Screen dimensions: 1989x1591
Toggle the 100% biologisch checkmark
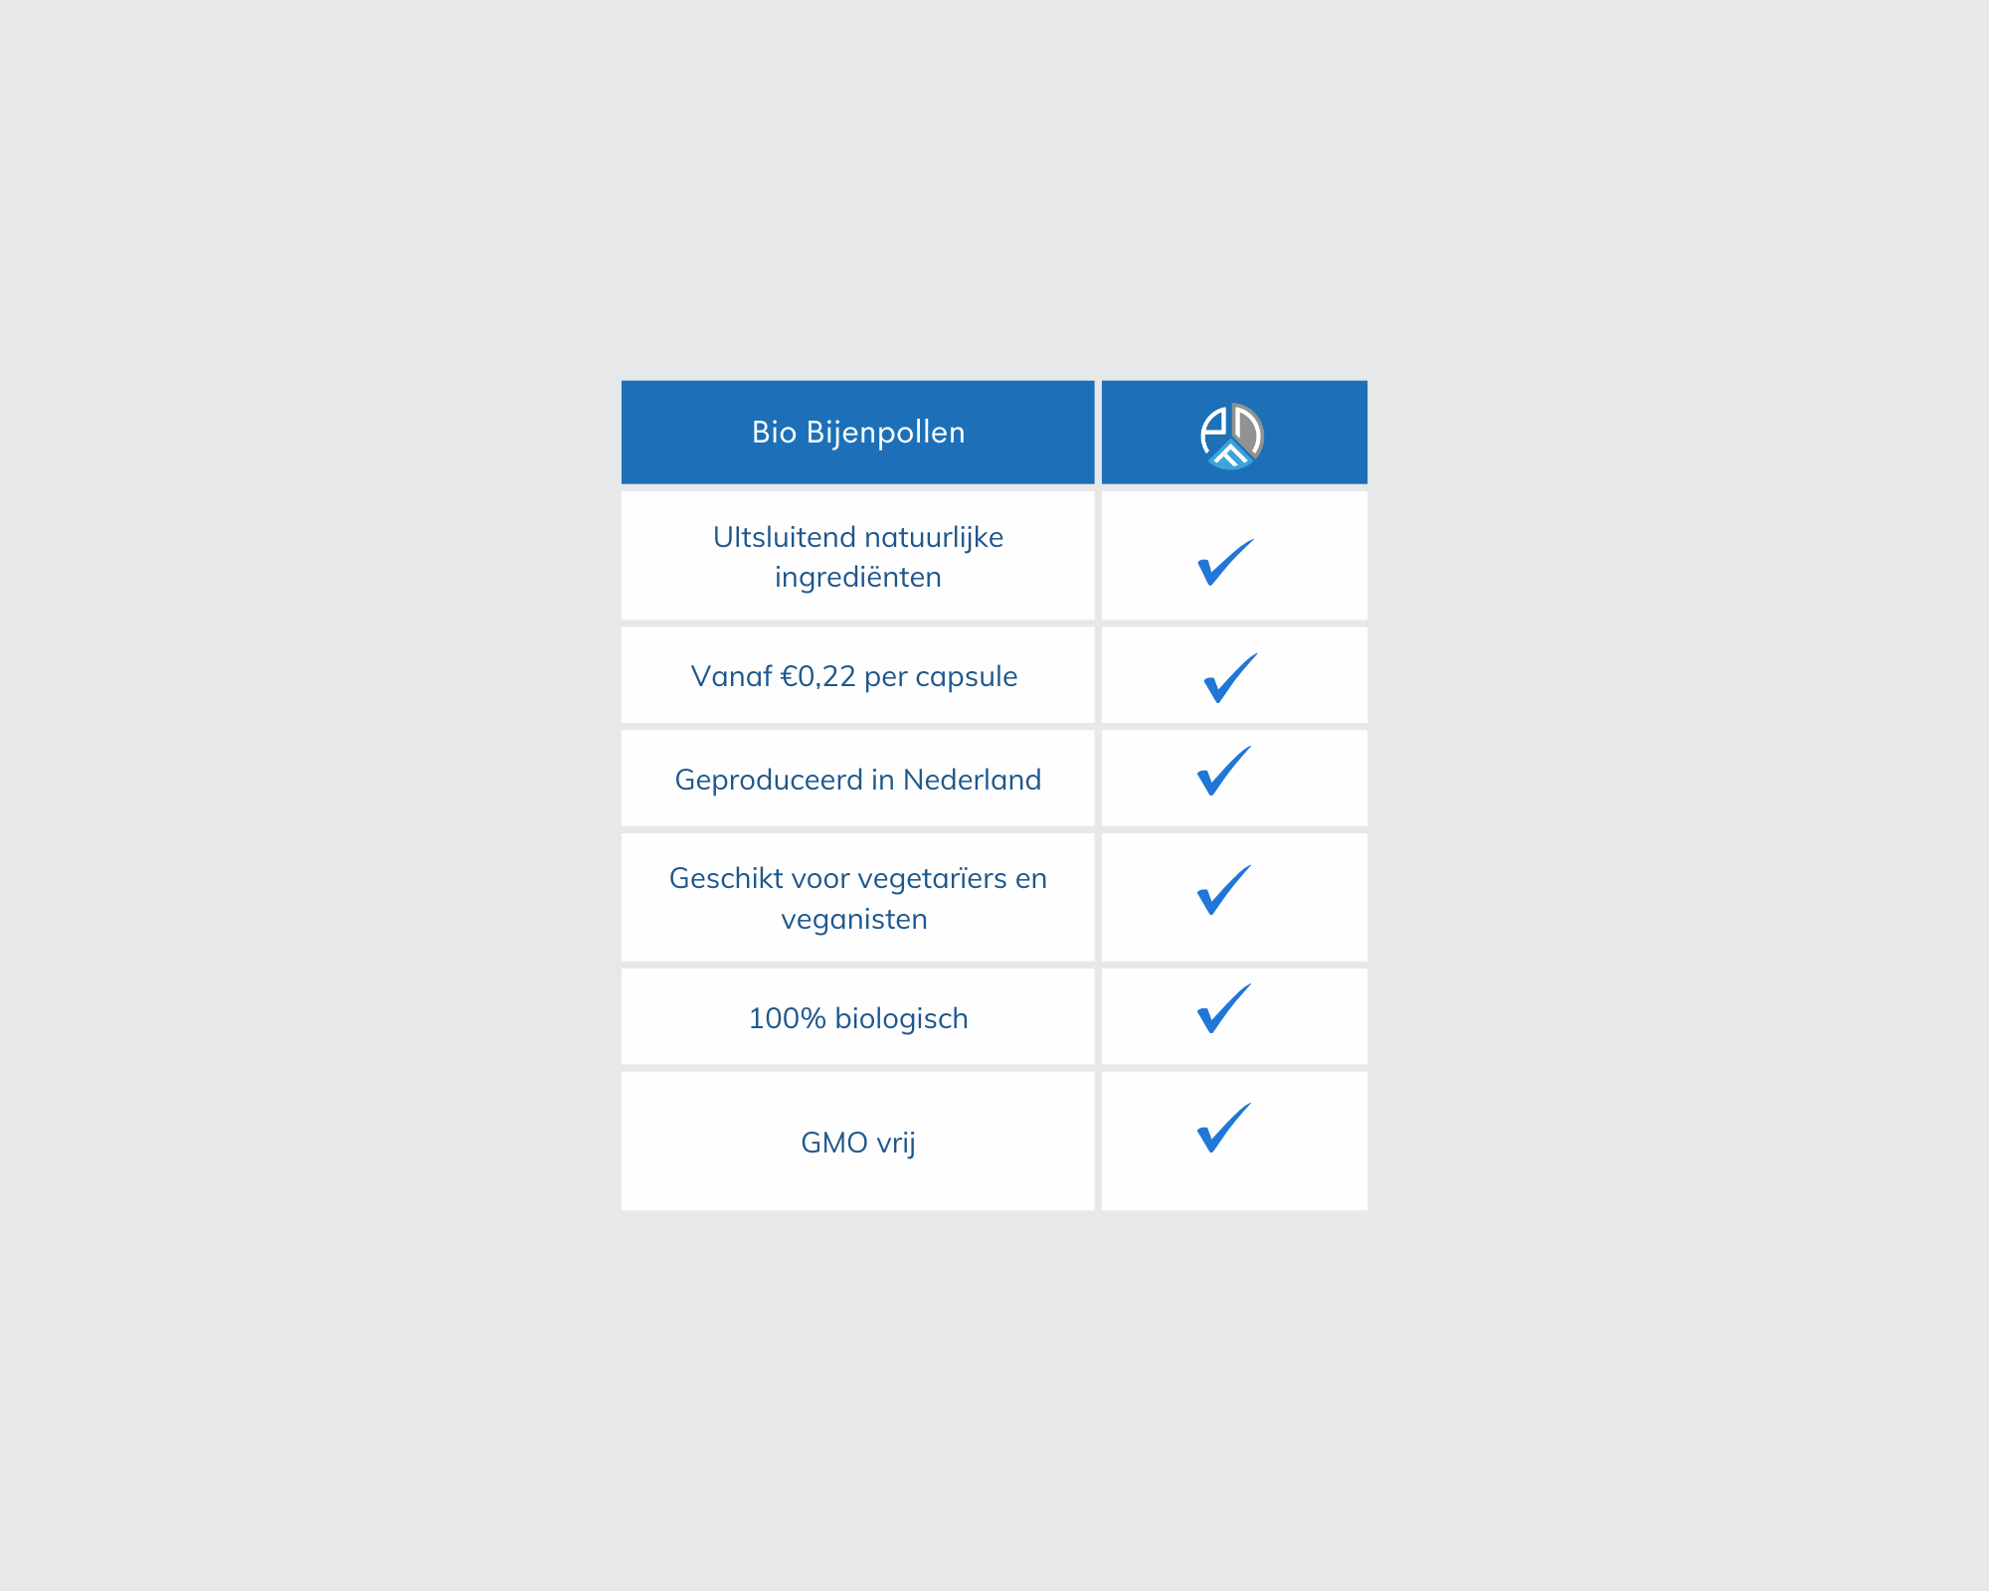1224,1008
